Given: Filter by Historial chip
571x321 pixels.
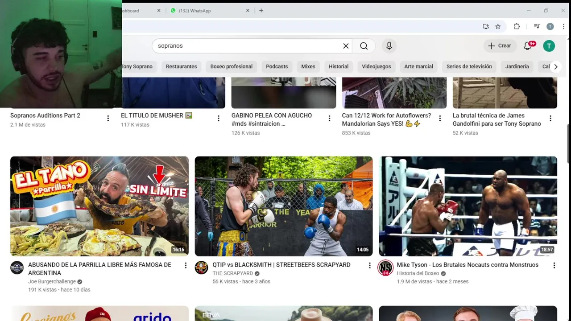Looking at the screenshot, I should [x=338, y=66].
